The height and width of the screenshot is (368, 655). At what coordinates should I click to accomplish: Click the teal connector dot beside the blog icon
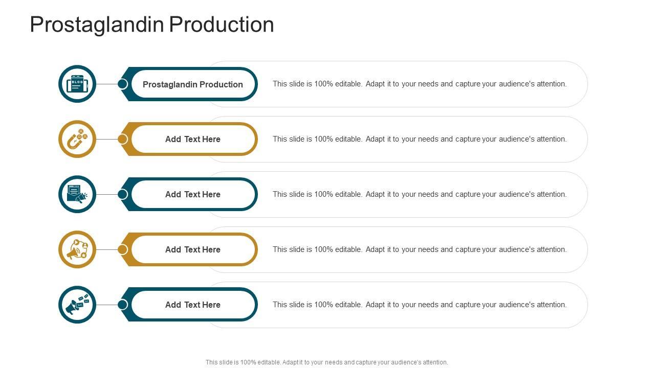pos(123,84)
